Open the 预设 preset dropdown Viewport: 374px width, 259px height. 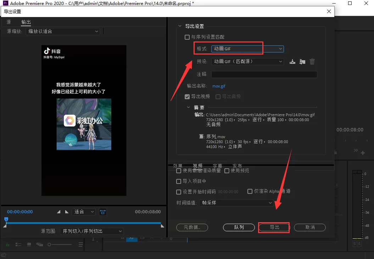click(247, 62)
